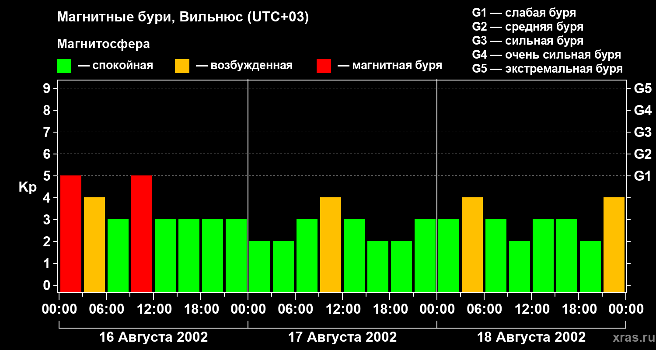Click the 'G1 — слабая буря' legend line
656x350 pixels.
524,13
